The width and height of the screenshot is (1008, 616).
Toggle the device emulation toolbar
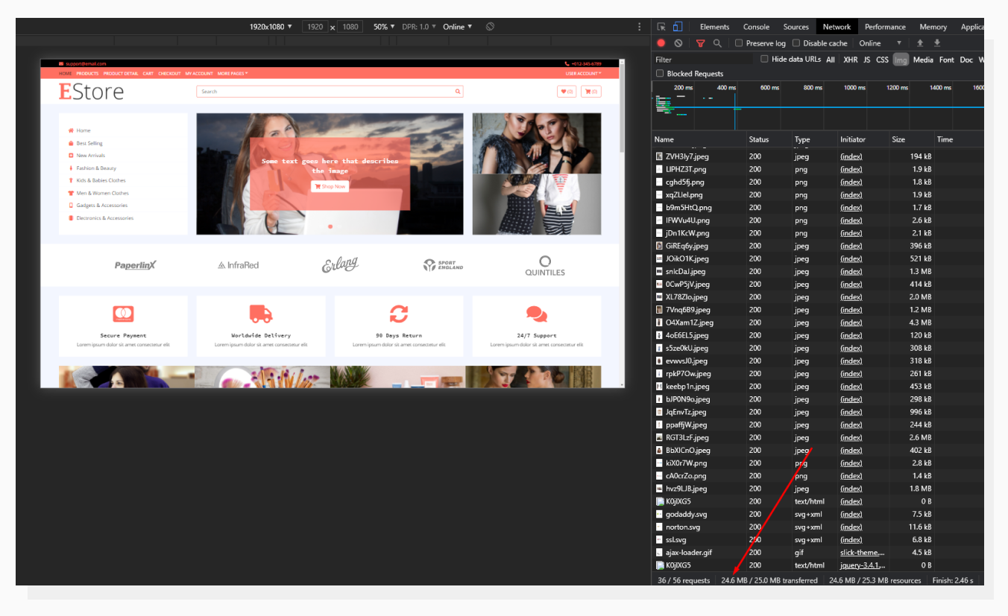(677, 26)
